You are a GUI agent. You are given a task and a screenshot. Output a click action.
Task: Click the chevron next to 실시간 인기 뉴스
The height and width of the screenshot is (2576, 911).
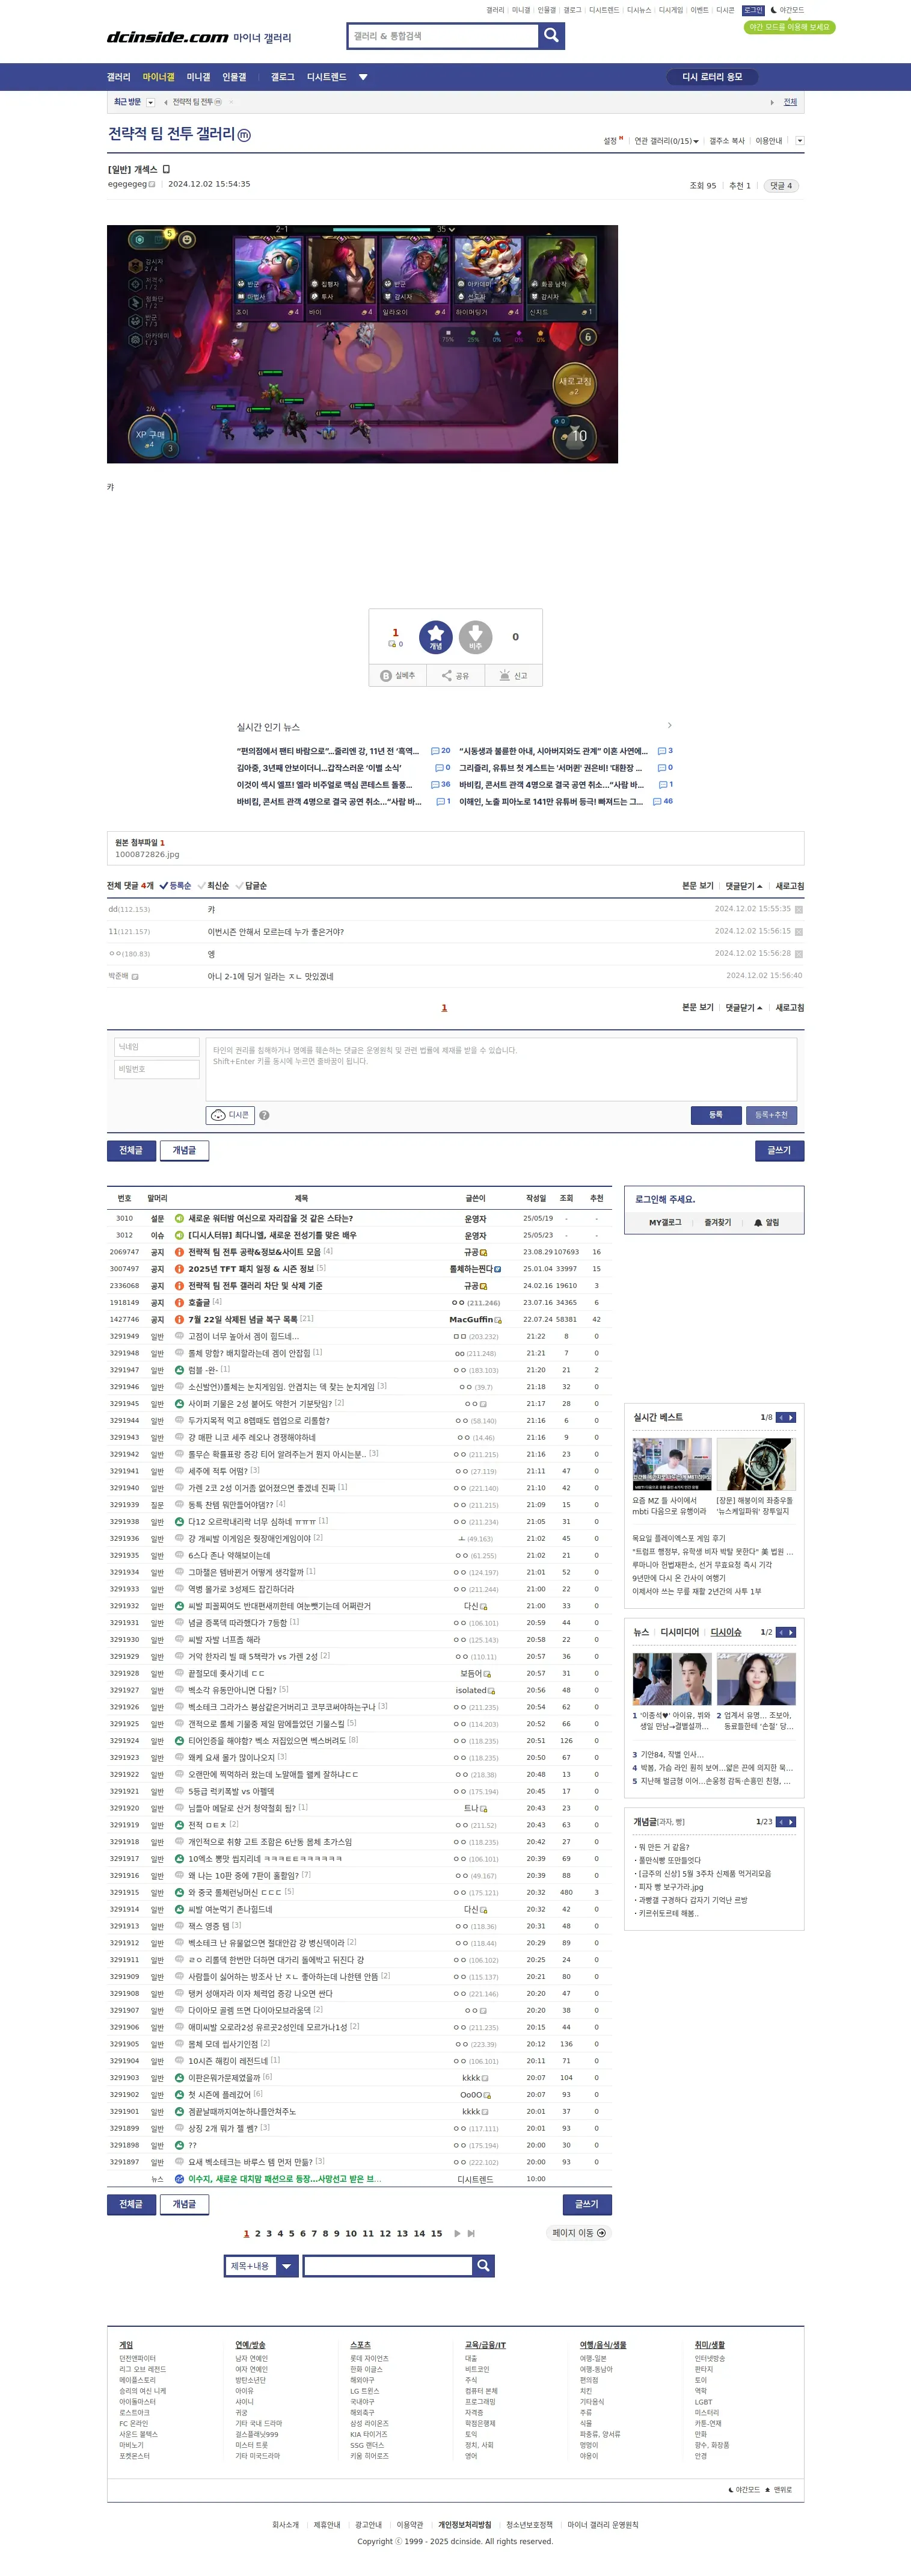669,726
